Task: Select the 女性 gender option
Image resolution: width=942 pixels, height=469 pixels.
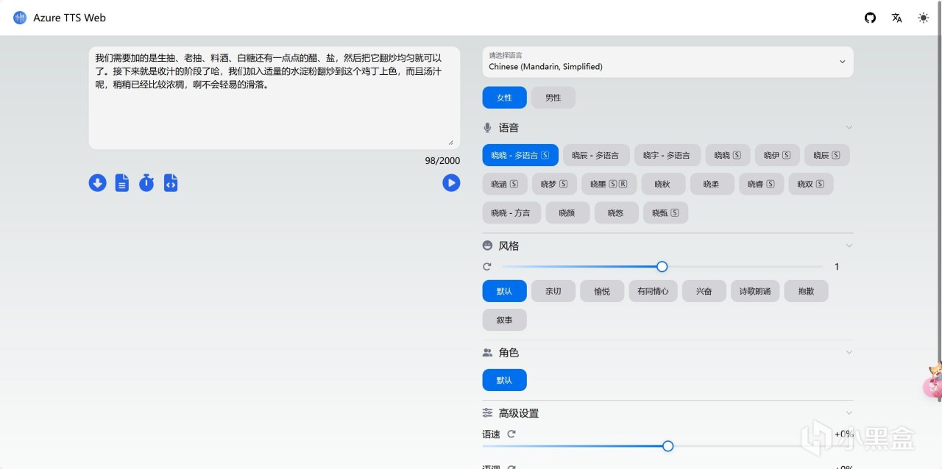Action: 504,98
